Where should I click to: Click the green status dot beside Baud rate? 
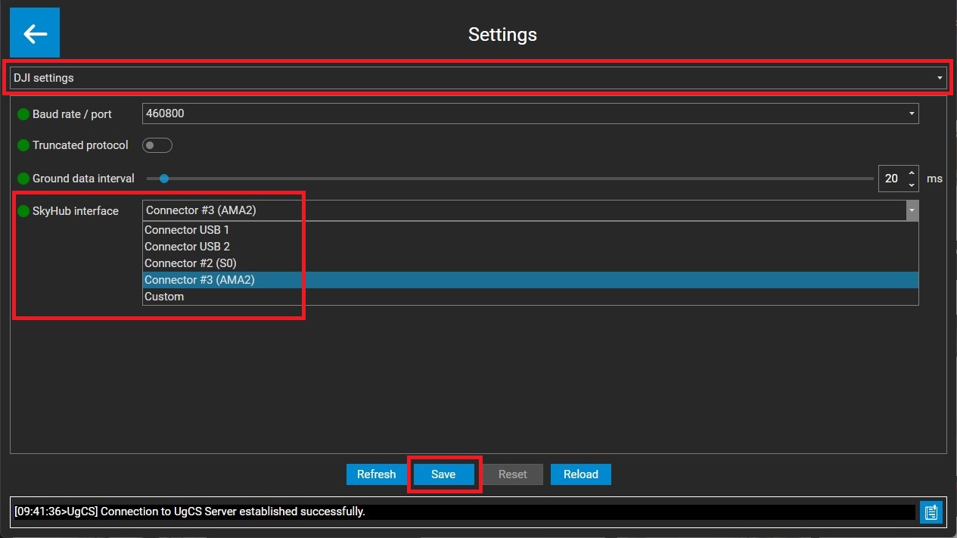click(23, 114)
